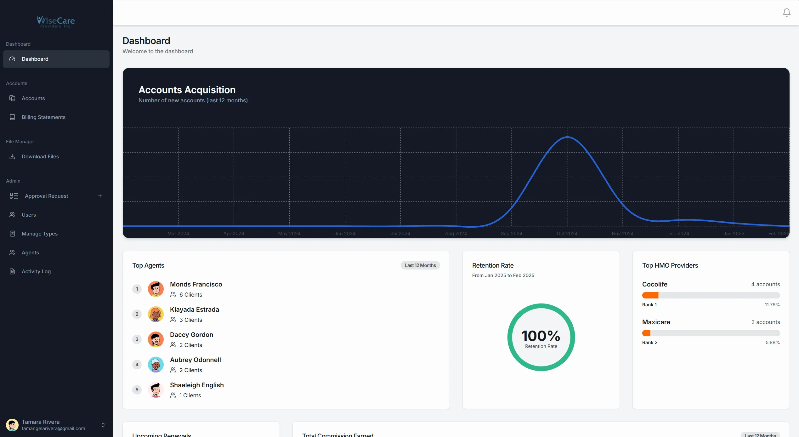Viewport: 799px width, 437px height.
Task: Click the Download Files arrow icon
Action: pos(12,156)
